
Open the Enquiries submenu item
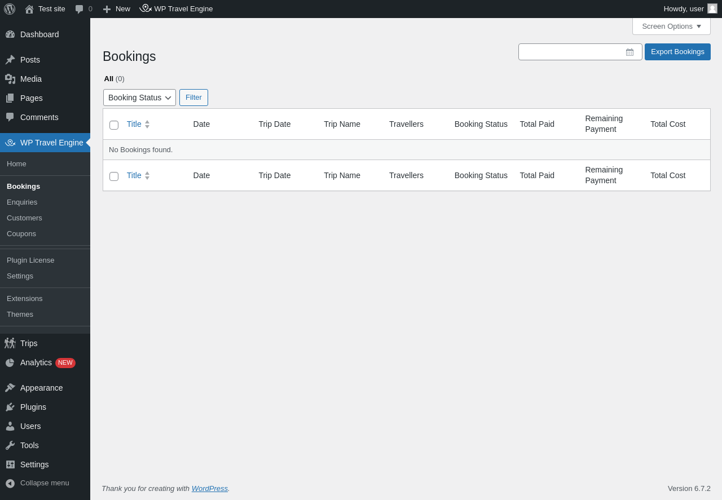click(22, 202)
